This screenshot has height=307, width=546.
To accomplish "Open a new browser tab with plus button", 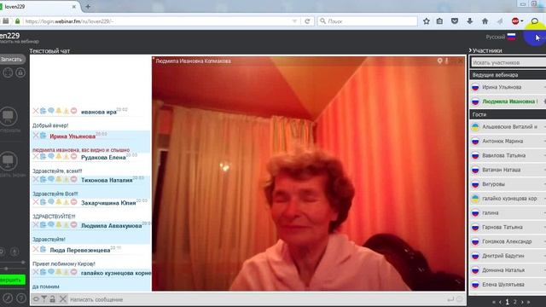I will (x=88, y=6).
